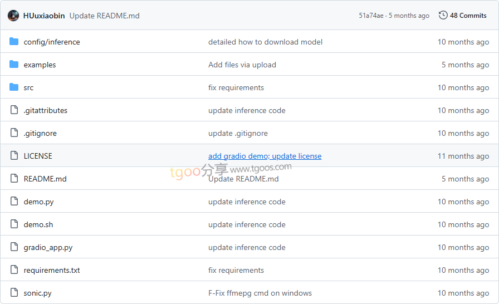Open the .gitignore file

point(40,133)
